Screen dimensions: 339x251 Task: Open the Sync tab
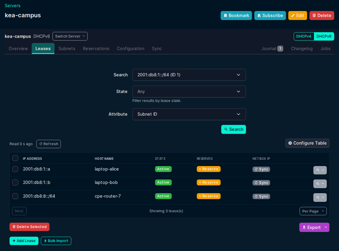click(x=157, y=49)
